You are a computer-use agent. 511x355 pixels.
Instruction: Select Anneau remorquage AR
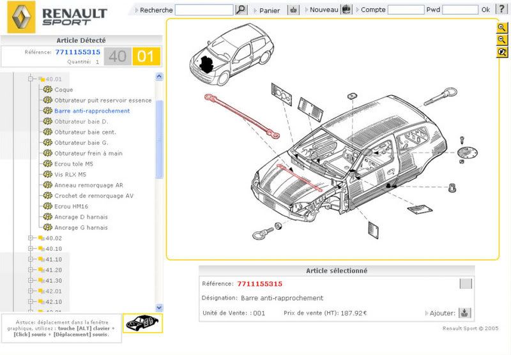(x=89, y=185)
